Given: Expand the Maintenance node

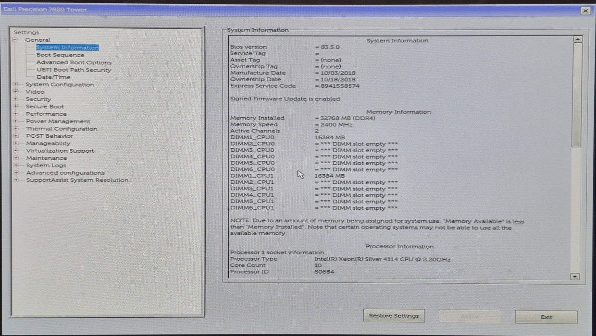Looking at the screenshot, I should click(x=16, y=158).
